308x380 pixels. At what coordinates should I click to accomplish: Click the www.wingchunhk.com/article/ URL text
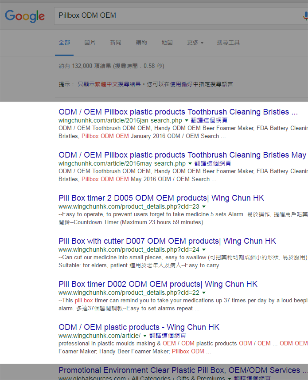coord(99,336)
